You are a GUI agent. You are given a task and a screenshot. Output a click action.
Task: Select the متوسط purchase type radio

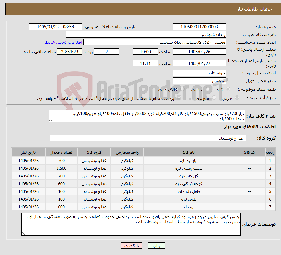[x=214, y=98]
